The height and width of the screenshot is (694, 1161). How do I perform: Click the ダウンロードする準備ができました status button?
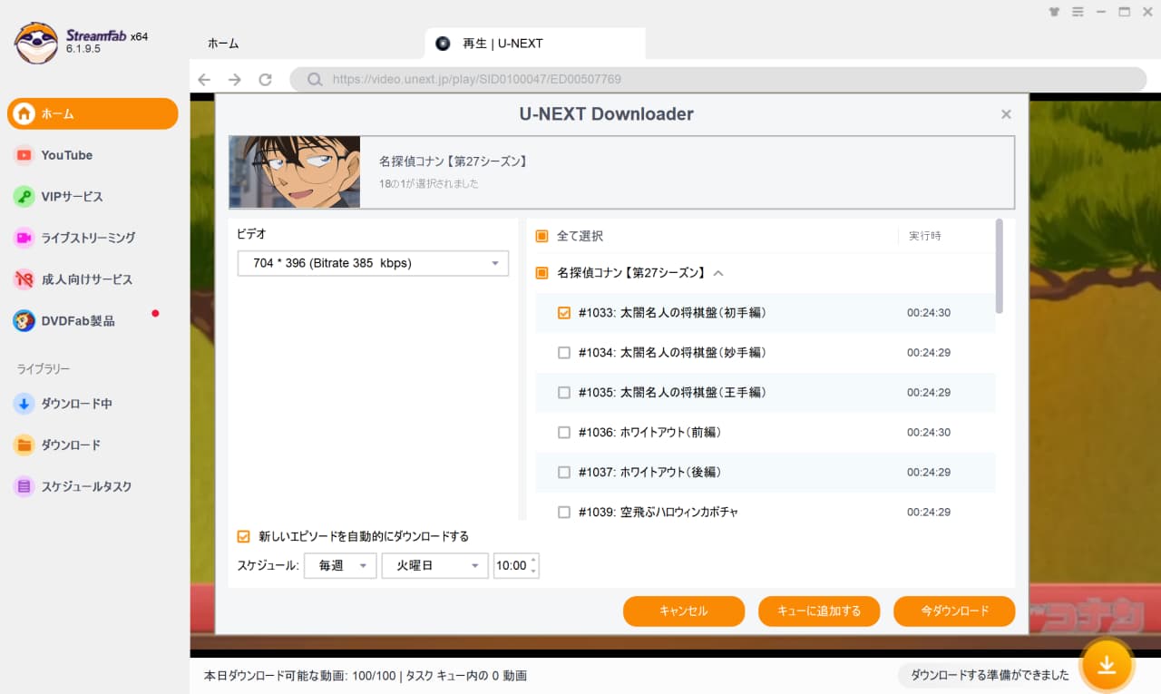tap(990, 675)
